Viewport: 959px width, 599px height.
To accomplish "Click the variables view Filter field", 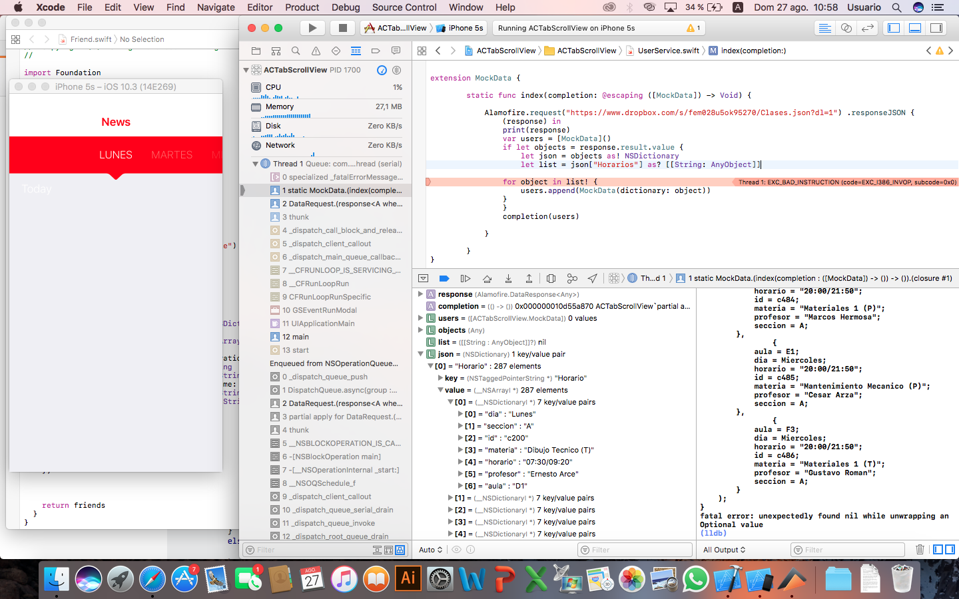I will click(635, 550).
